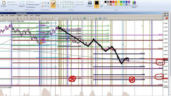The width and height of the screenshot is (171, 96).
Task: Choose the Down arrow shape
Action: (59, 7)
